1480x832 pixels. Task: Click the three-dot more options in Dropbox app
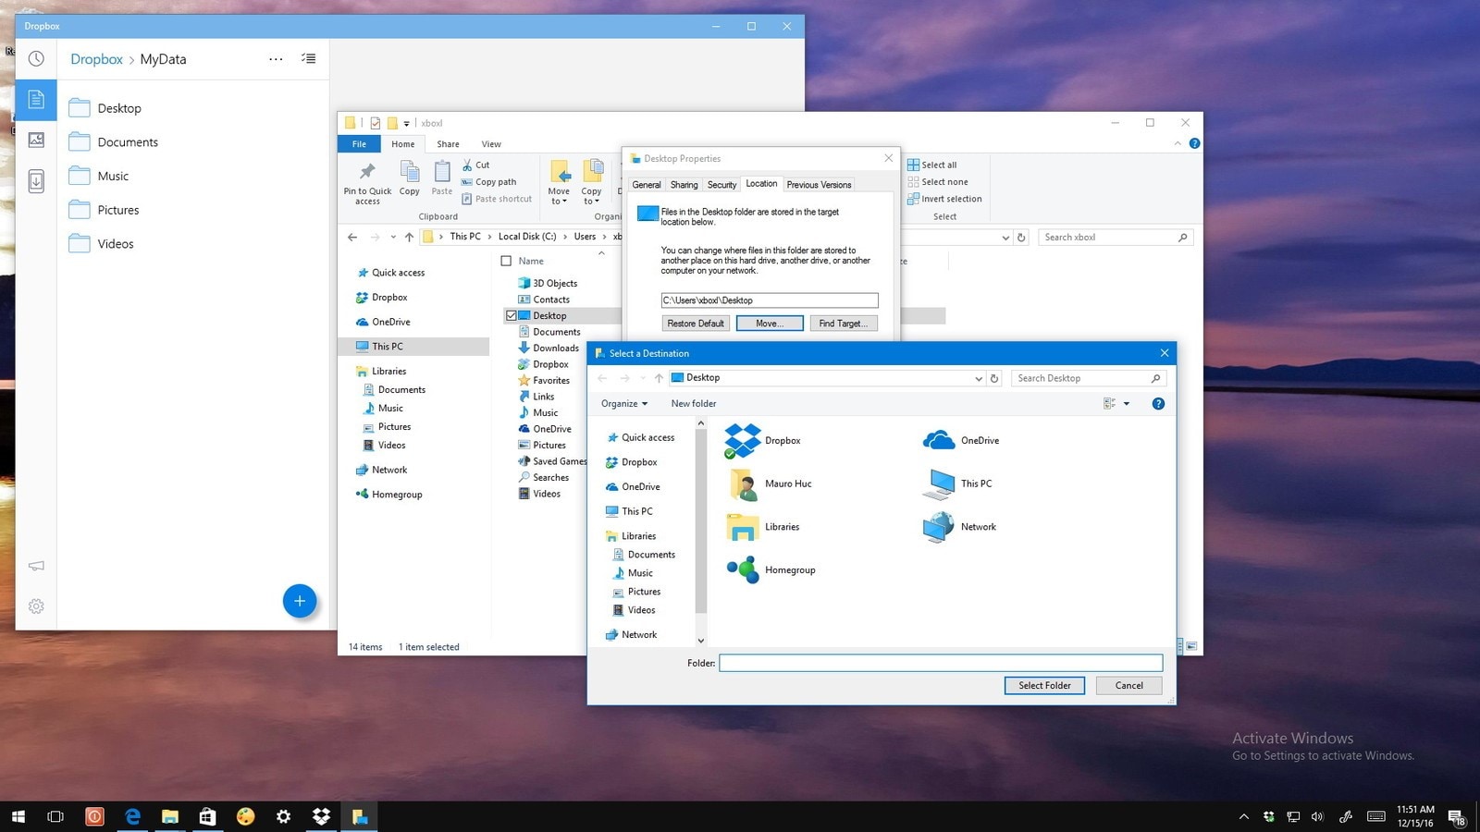(x=276, y=59)
